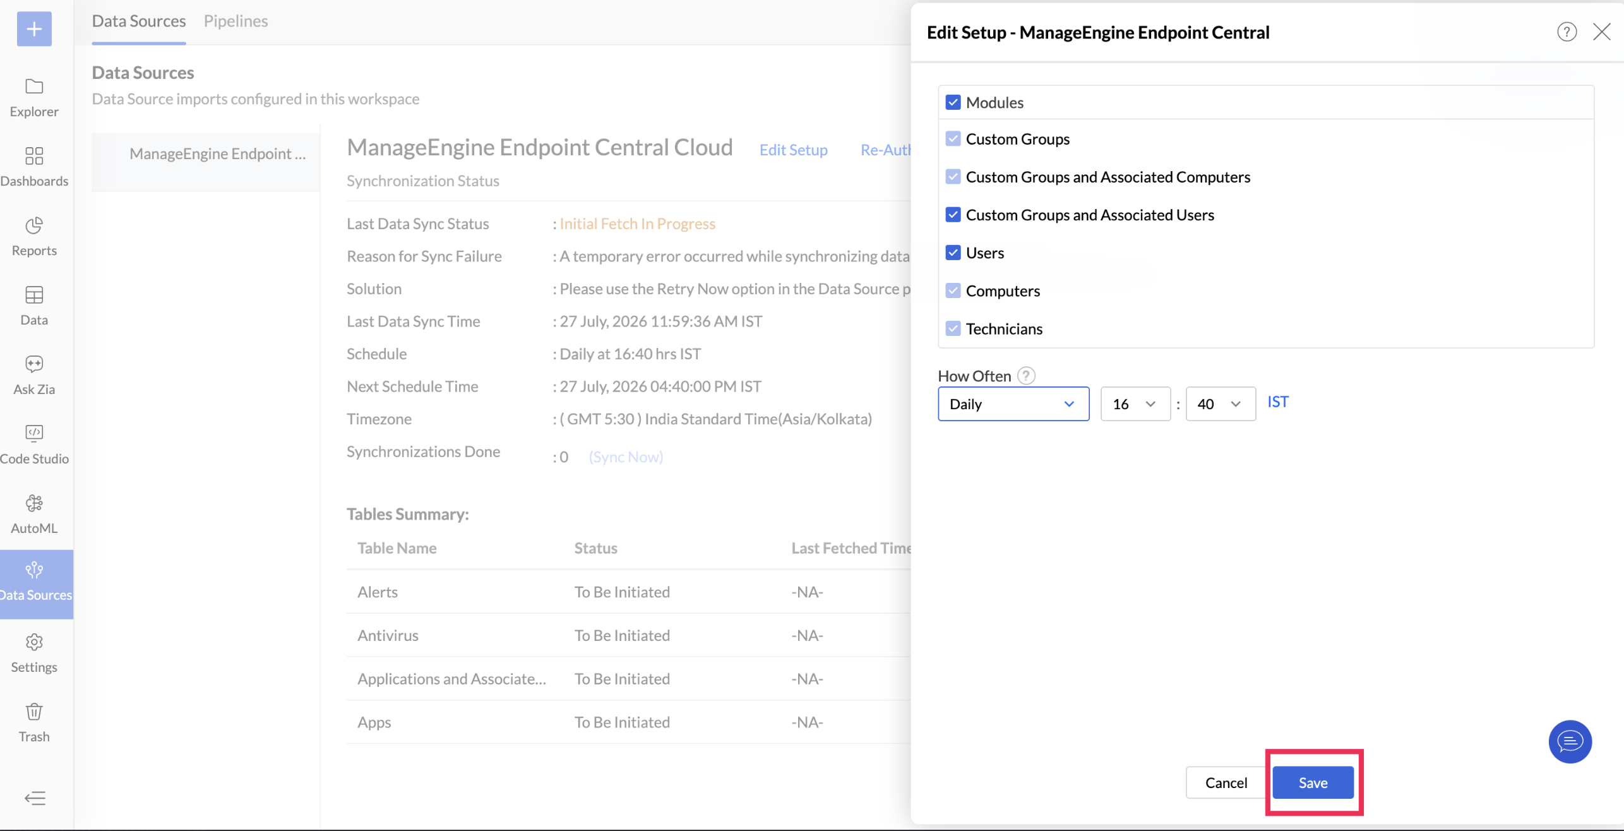The image size is (1624, 831).
Task: Close the Edit Setup panel
Action: [x=1601, y=32]
